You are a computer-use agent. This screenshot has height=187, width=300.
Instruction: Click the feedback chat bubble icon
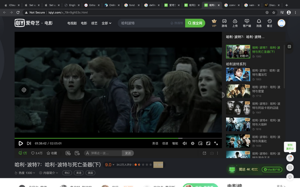point(290,177)
